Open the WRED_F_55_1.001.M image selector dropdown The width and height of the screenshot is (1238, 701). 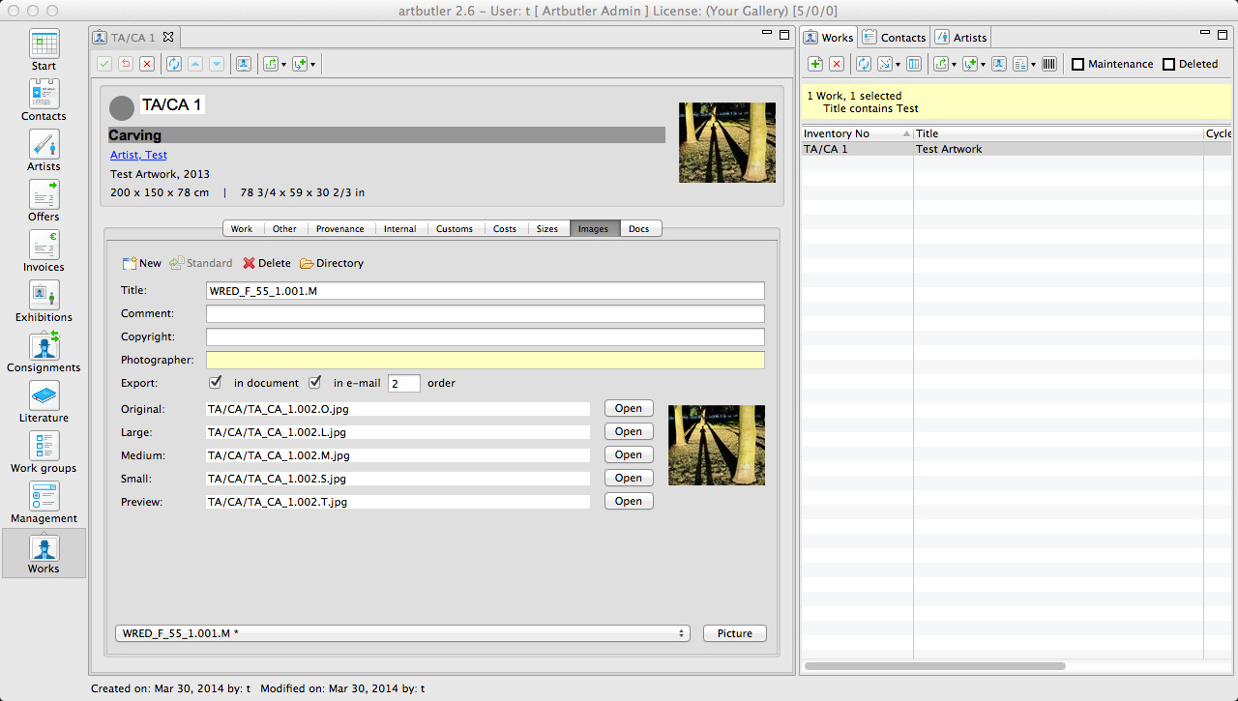coord(401,633)
